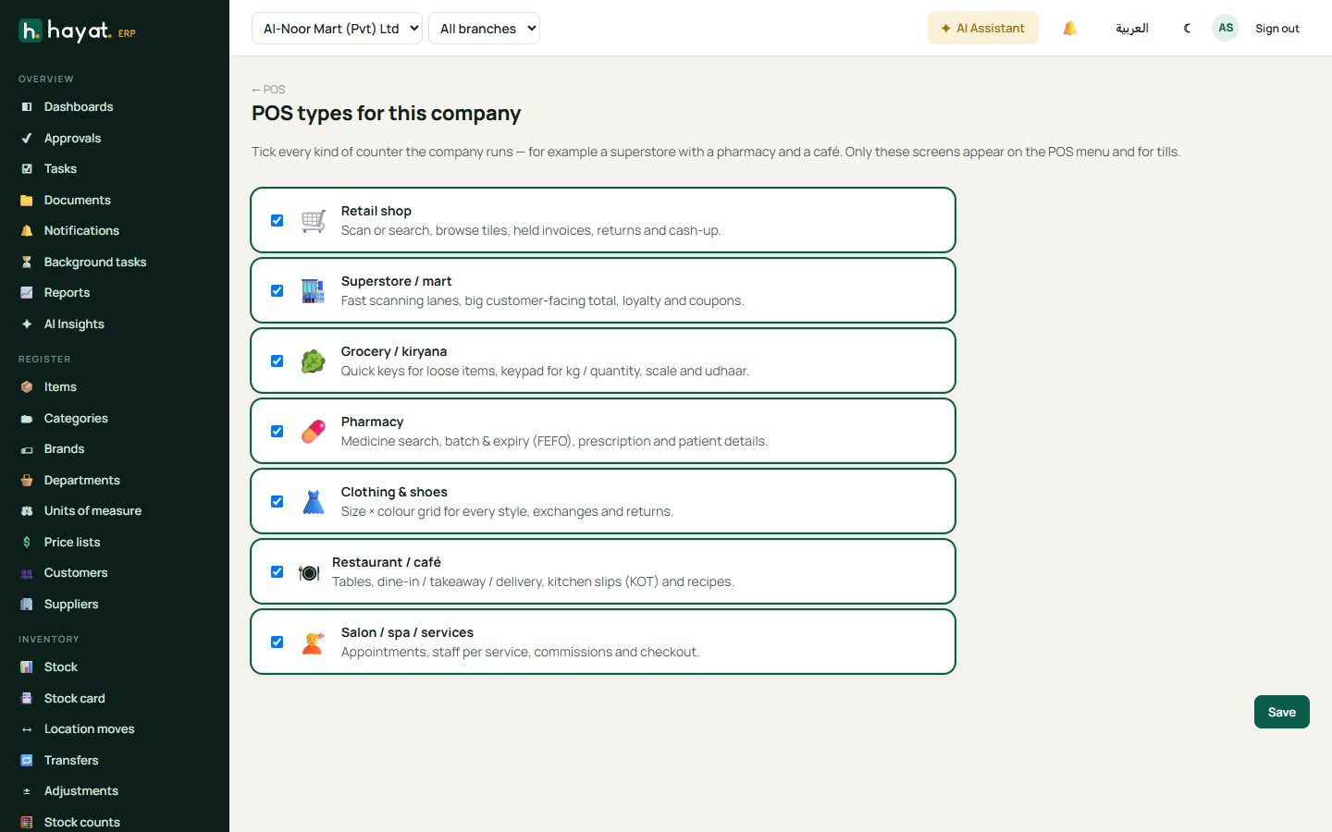Click the notification bell icon in header
Screen dimensions: 1332x832
(1070, 28)
